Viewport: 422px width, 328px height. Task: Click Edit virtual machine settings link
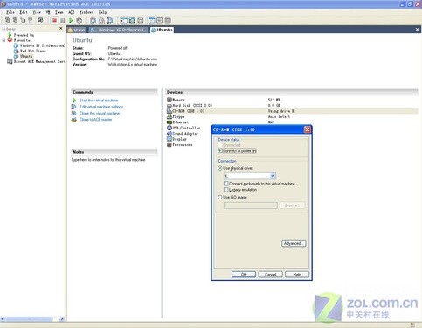pos(101,107)
